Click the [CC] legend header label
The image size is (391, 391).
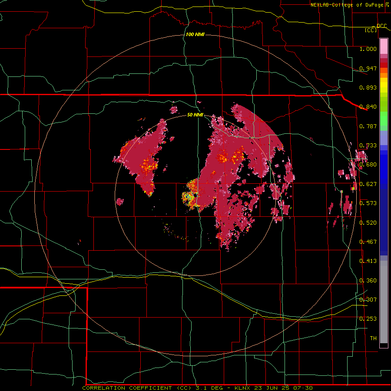(371, 30)
